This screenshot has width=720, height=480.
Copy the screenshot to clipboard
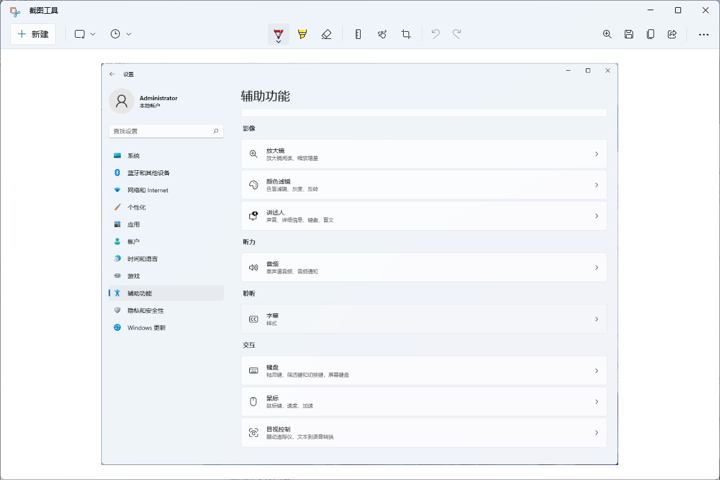pyautogui.click(x=651, y=34)
